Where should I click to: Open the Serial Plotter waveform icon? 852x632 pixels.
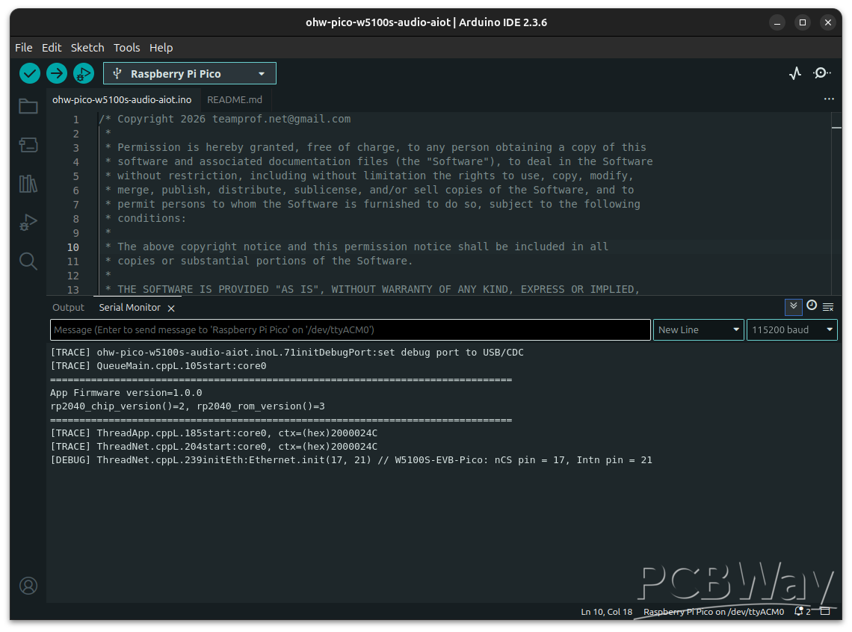[795, 73]
